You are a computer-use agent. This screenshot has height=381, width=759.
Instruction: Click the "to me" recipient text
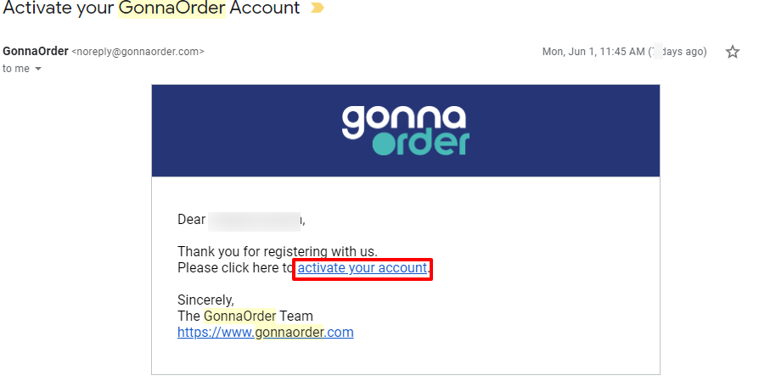(x=16, y=69)
